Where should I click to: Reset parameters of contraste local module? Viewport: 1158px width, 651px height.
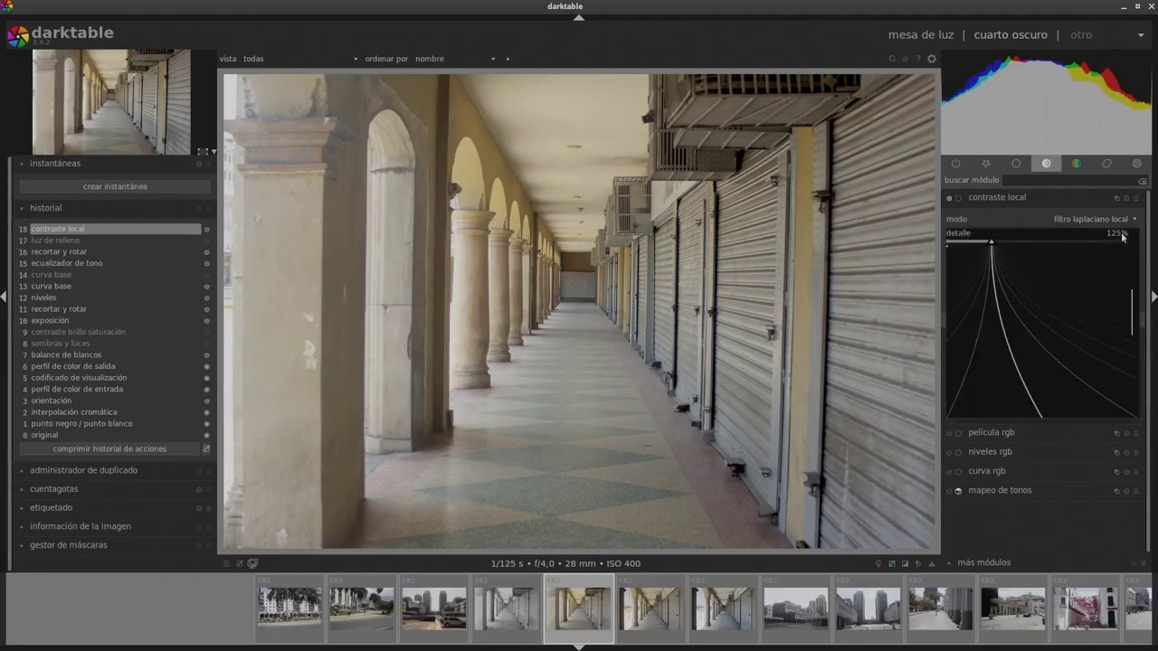point(1126,198)
